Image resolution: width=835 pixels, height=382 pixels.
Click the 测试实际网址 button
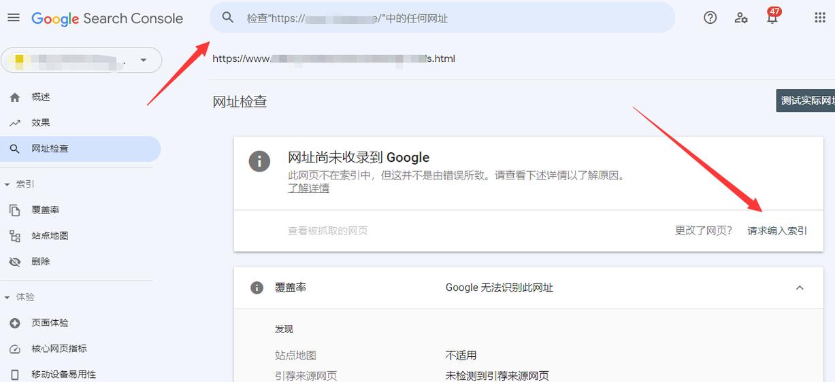tap(806, 101)
